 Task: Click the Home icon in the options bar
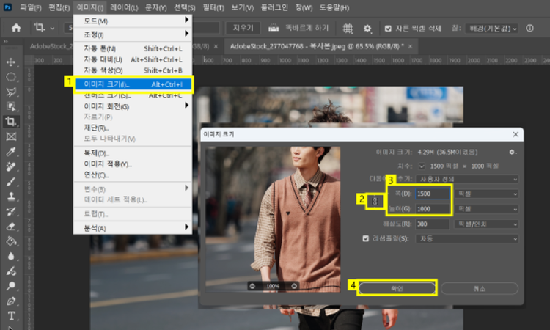click(x=16, y=28)
